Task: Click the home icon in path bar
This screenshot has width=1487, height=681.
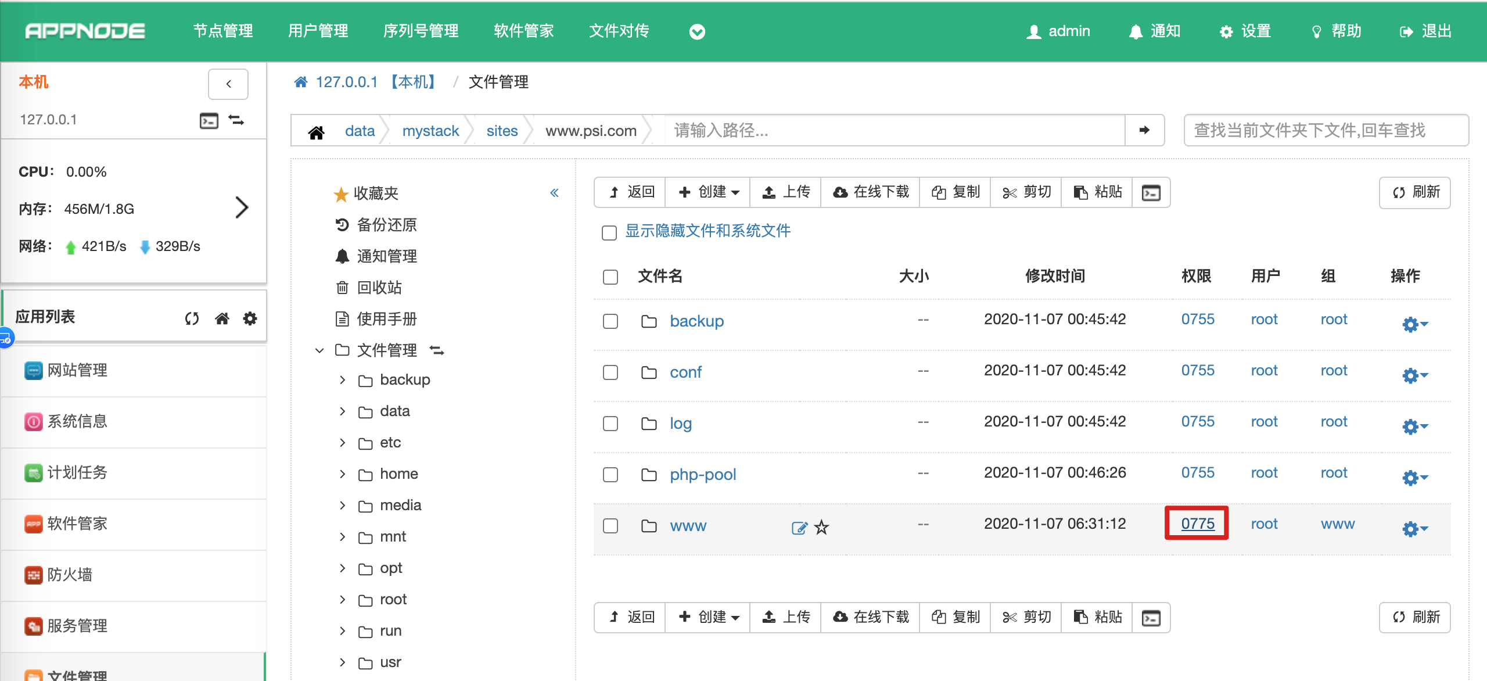Action: click(x=316, y=132)
